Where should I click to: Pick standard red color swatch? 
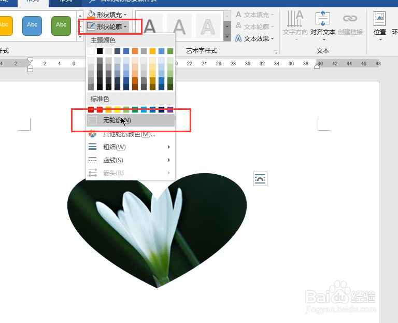click(99, 110)
